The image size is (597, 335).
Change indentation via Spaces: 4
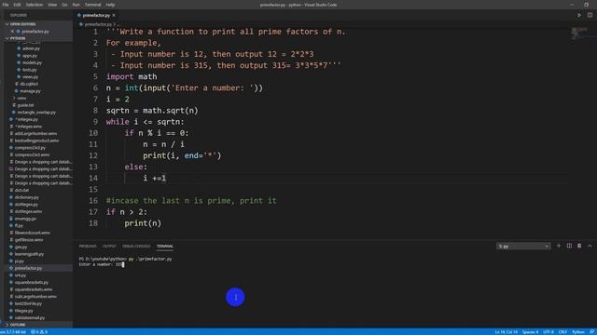[531, 332]
